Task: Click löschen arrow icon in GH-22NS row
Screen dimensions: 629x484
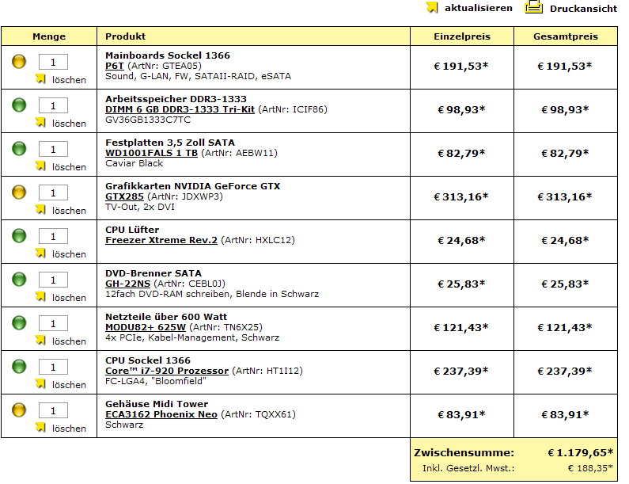Action: (40, 297)
